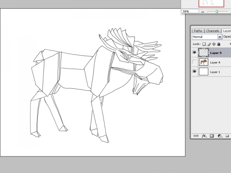This screenshot has width=231, height=173.
Task: Click the new group folder icon
Action: coord(227,136)
